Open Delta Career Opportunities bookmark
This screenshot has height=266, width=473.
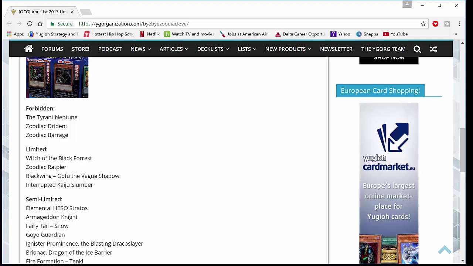pyautogui.click(x=300, y=34)
